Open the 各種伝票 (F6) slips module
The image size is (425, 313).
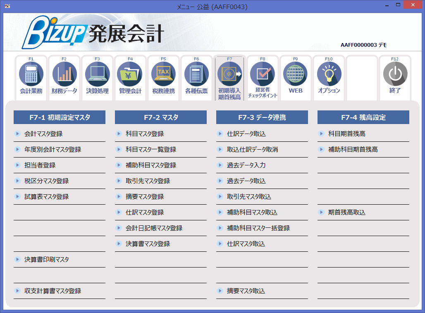[196, 78]
